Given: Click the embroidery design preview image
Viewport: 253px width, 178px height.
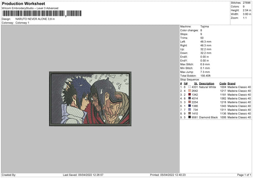Looking at the screenshot, I should pos(90,99).
